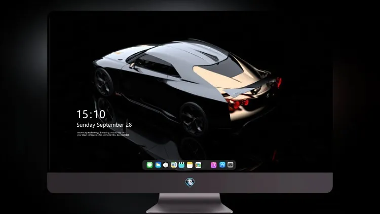
Task: Open the green Messages app in dock
Action: [x=149, y=165]
